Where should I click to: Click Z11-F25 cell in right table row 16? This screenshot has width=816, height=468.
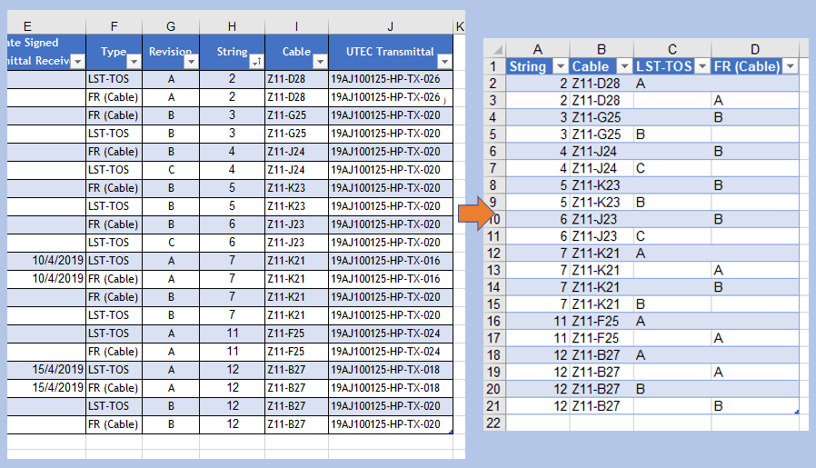[601, 321]
